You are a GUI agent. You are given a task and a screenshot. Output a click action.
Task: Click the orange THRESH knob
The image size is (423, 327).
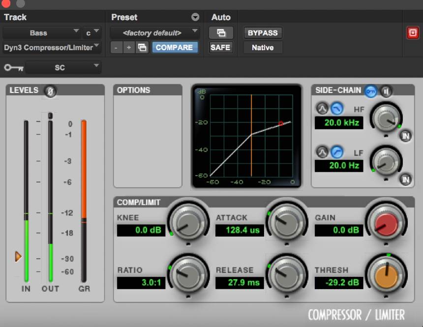386,277
